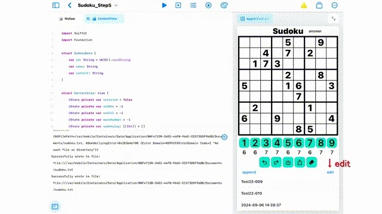This screenshot has width=382, height=214.
Task: Tap green number button 9
Action: pos(332,143)
